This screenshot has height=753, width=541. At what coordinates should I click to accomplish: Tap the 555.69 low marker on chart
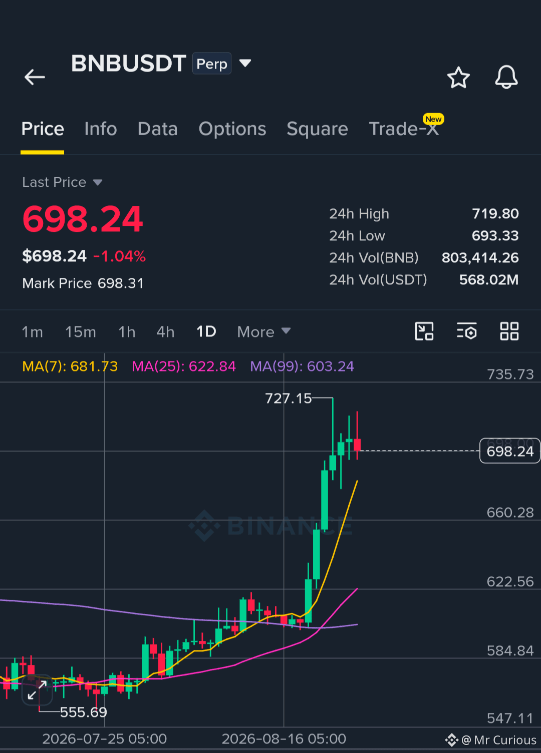click(83, 712)
